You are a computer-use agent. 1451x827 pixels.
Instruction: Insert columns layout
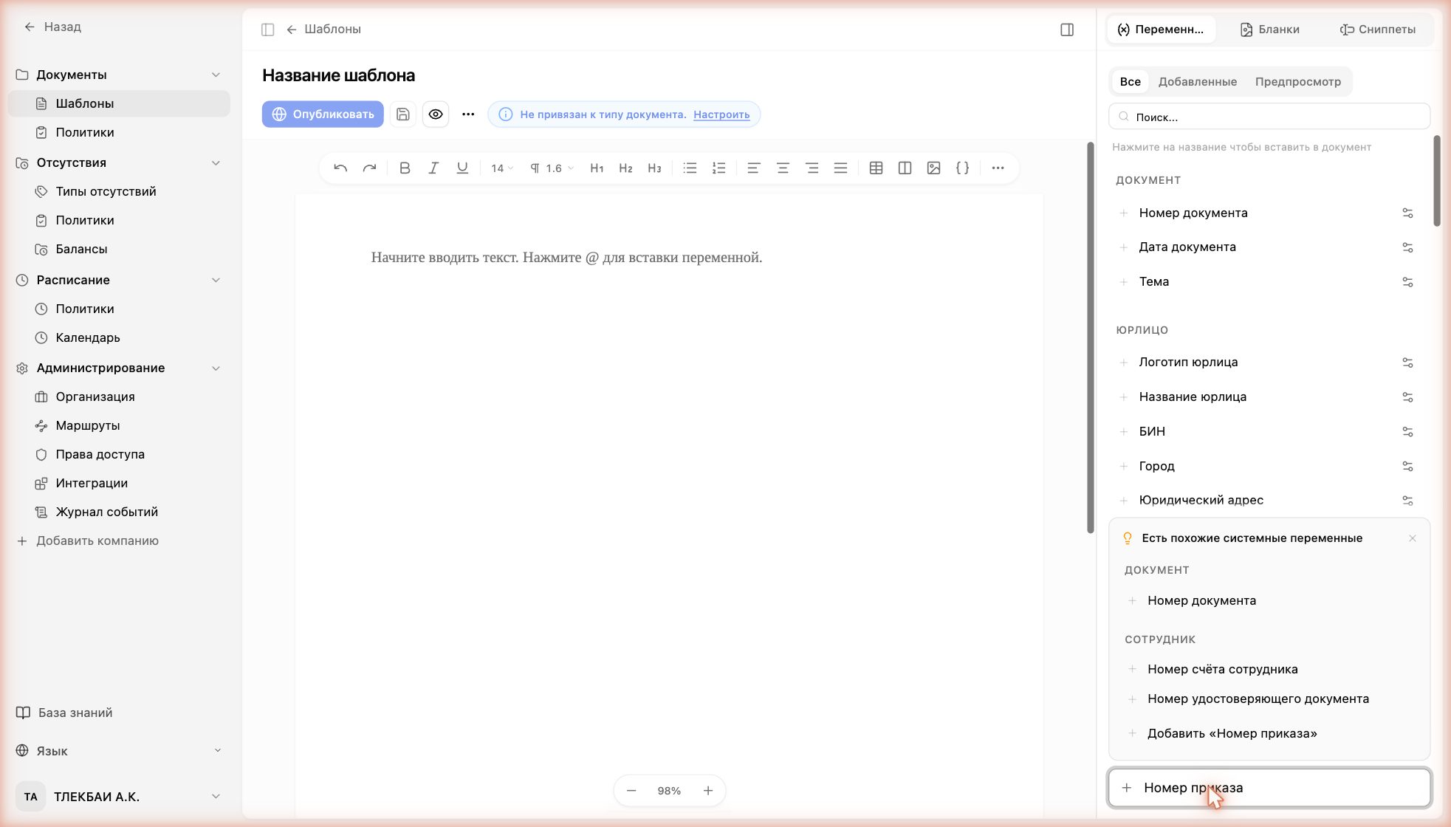tap(905, 168)
